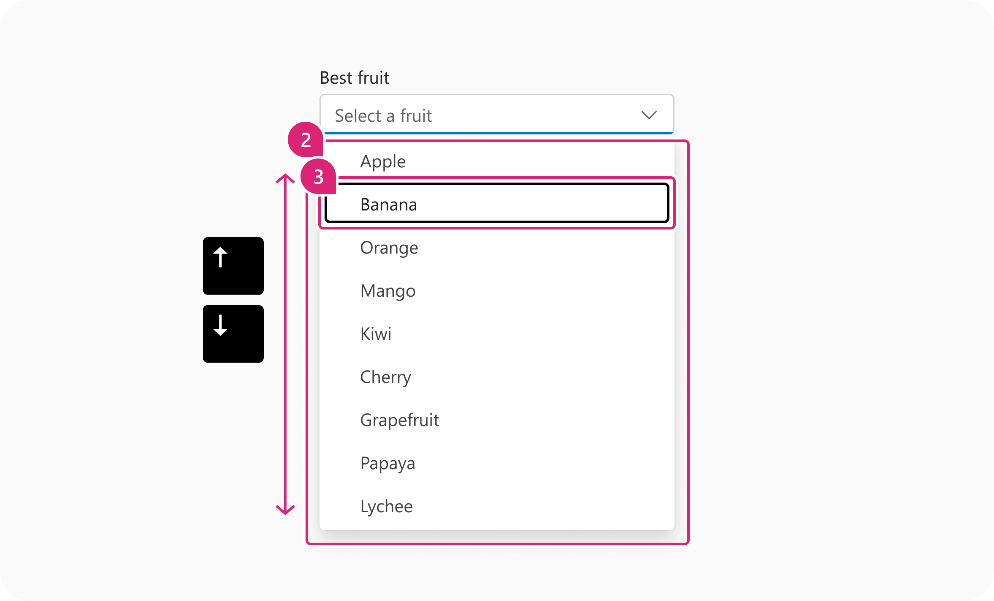This screenshot has height=601, width=994.
Task: Click the pink arrowhead pointing down
Action: (285, 510)
